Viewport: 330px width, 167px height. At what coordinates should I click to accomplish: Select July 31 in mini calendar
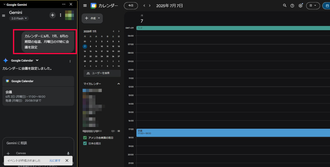[x=102, y=61]
